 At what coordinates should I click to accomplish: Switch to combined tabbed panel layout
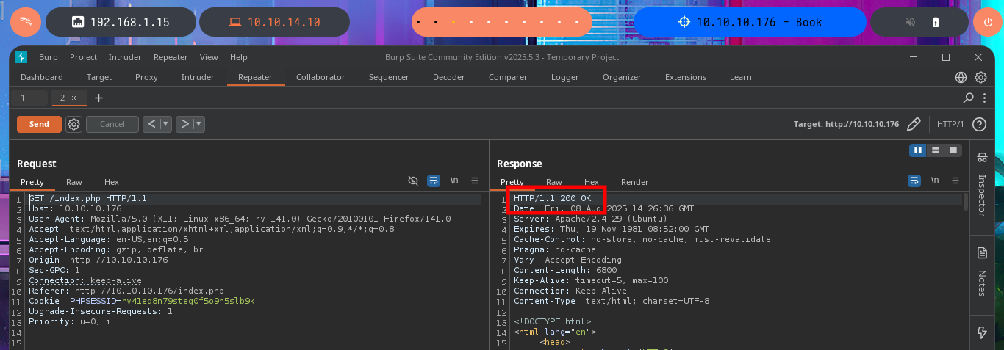tap(953, 150)
